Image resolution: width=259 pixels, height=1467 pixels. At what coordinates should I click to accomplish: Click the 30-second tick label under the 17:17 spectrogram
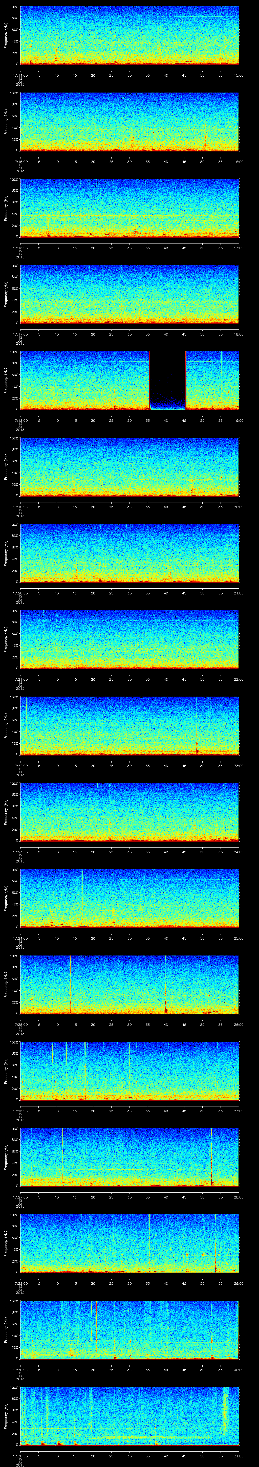(x=130, y=334)
